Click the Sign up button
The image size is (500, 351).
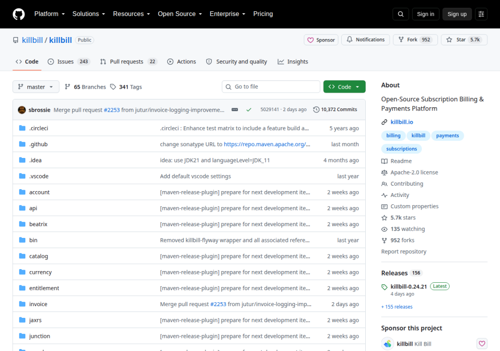click(457, 14)
